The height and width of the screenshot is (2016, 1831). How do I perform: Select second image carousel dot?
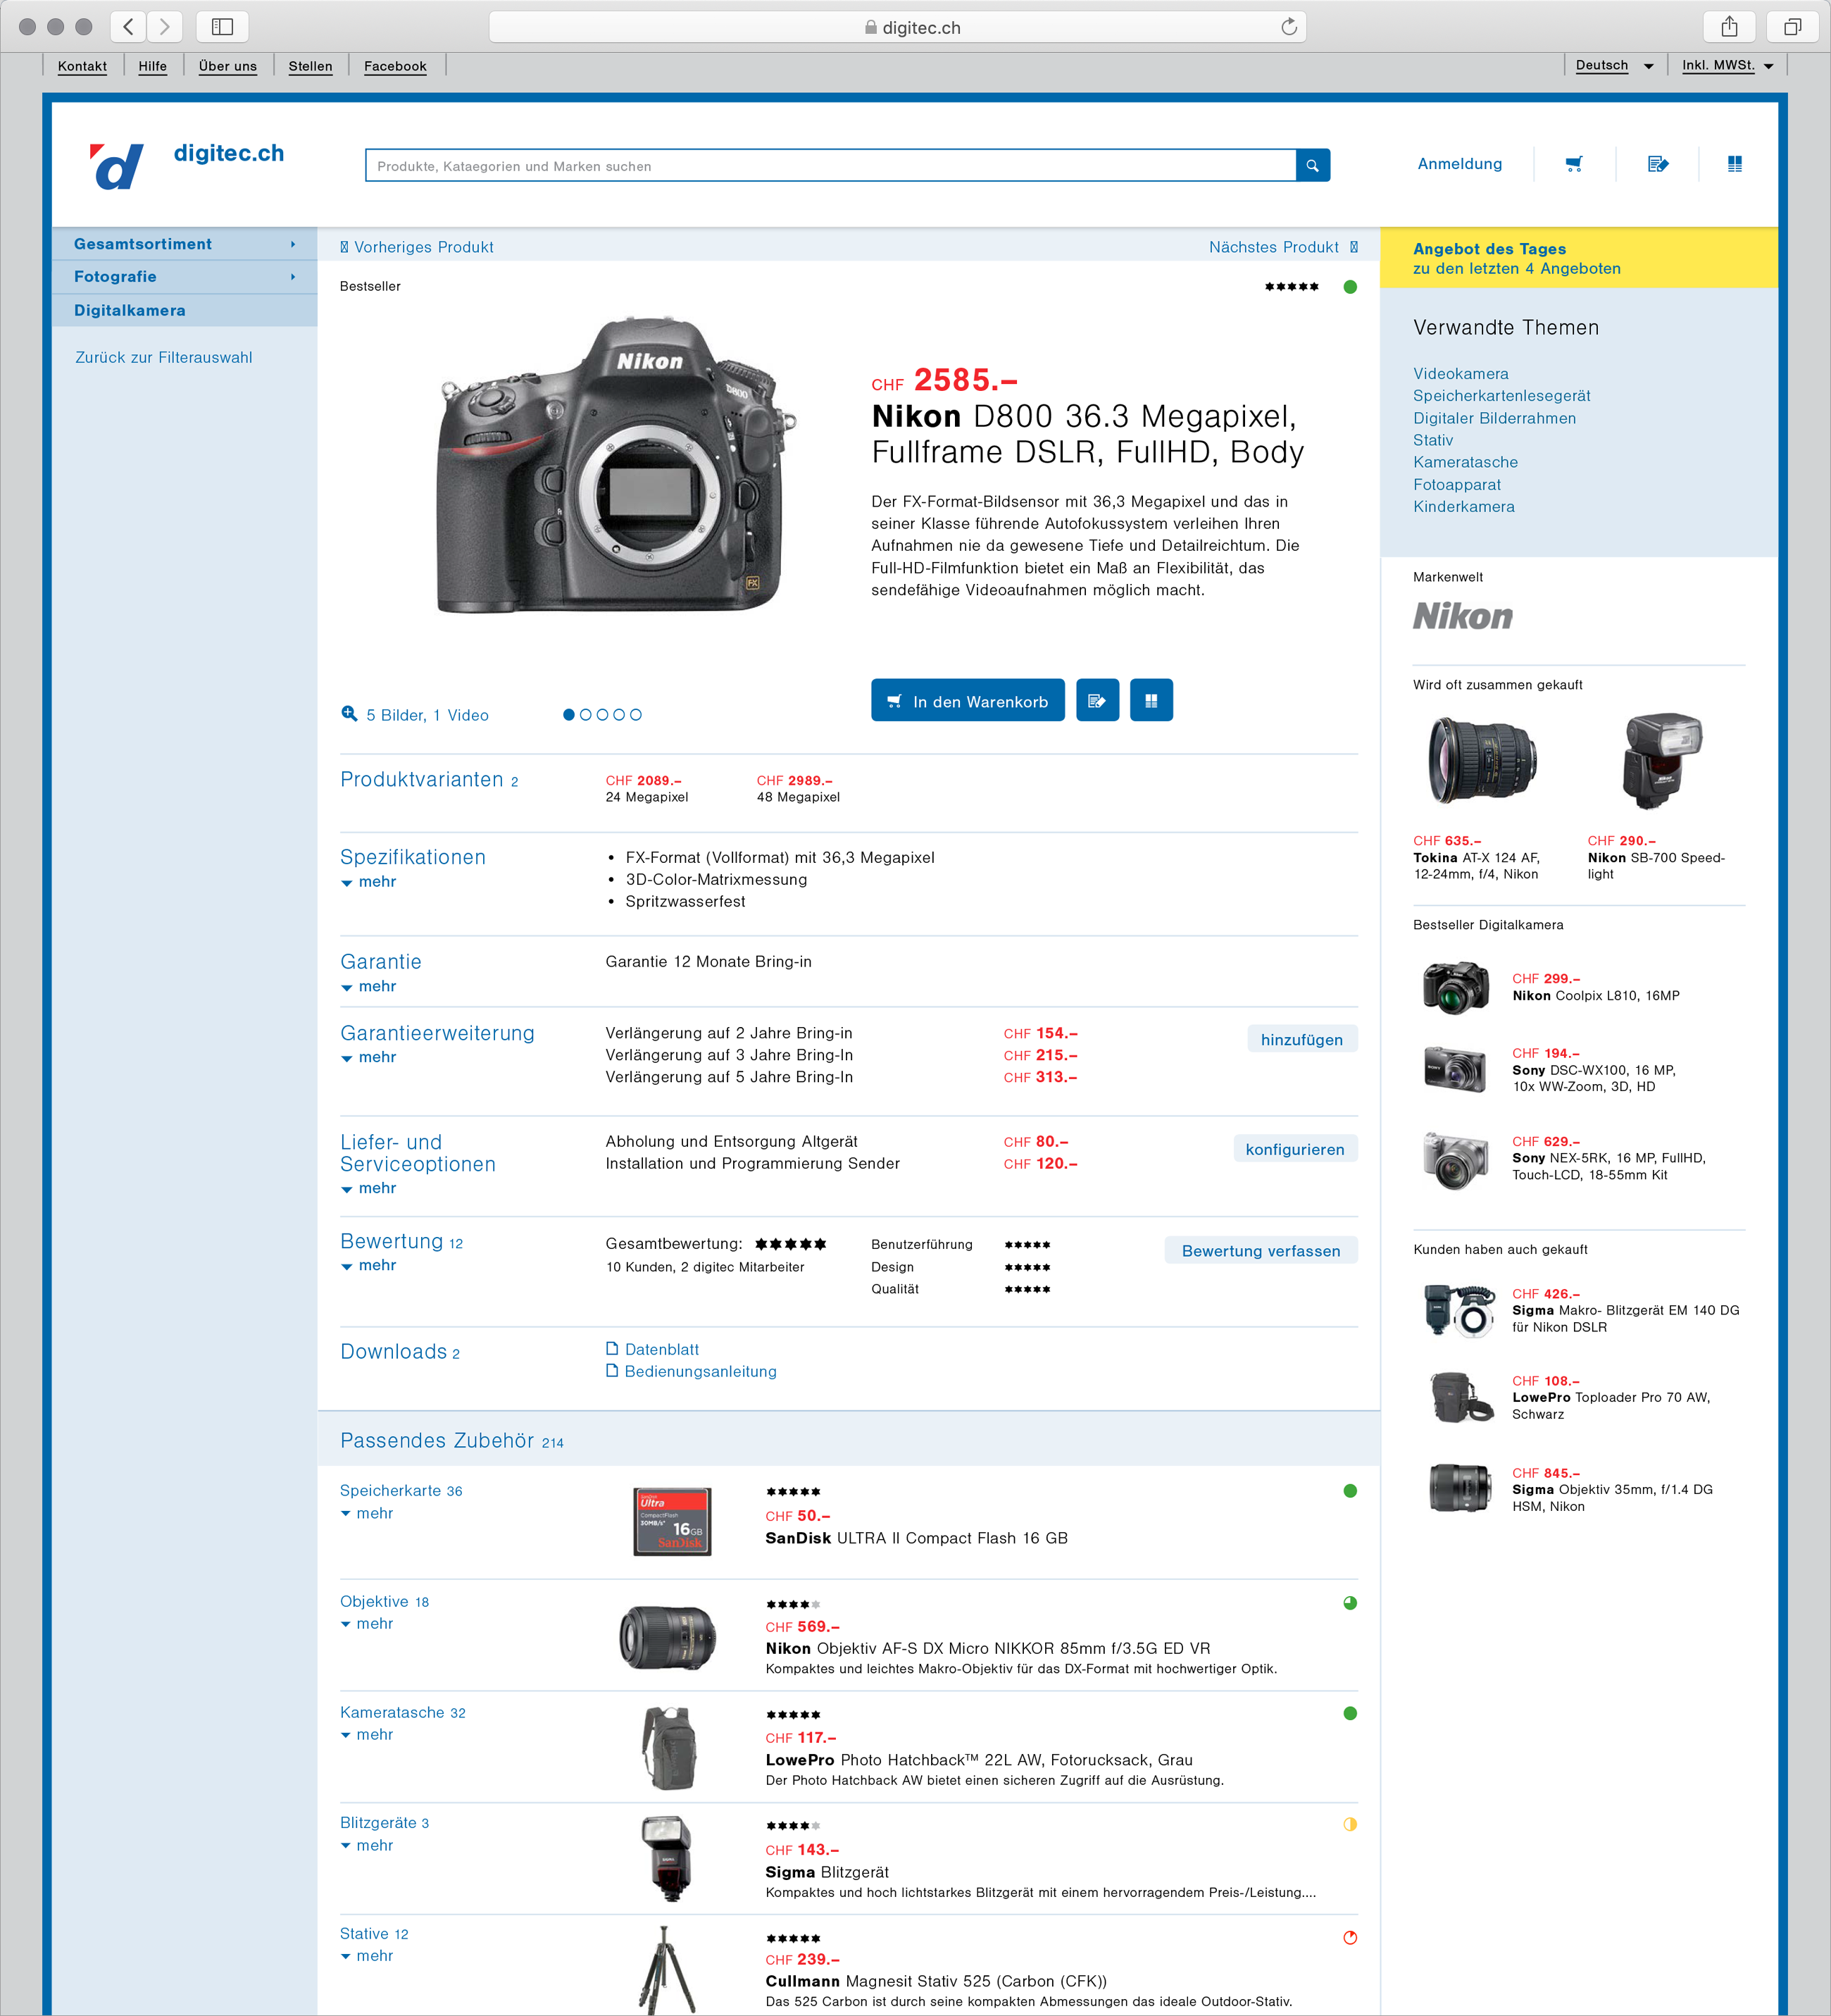(586, 714)
